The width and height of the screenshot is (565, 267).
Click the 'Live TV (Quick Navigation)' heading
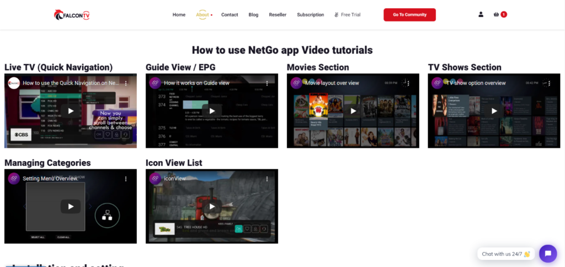click(58, 67)
